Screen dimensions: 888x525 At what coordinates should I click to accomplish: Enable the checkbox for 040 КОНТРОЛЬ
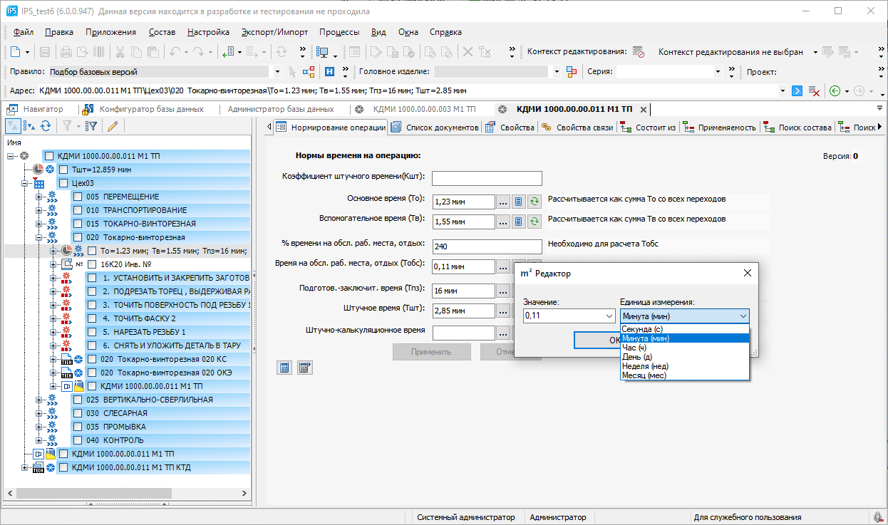(77, 440)
